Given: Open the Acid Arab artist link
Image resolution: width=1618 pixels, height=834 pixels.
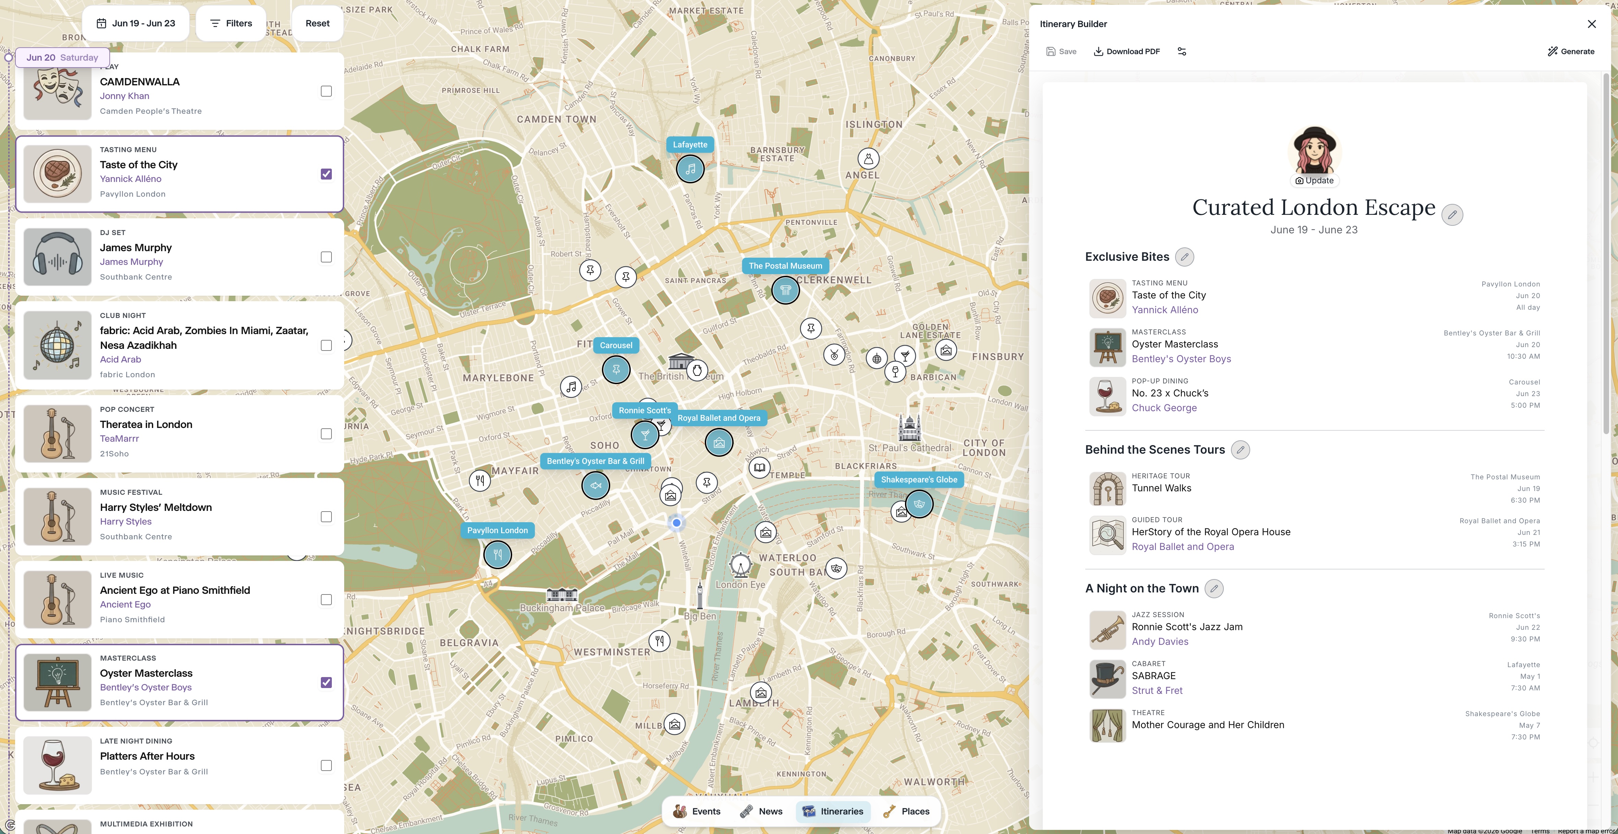Looking at the screenshot, I should pos(121,359).
